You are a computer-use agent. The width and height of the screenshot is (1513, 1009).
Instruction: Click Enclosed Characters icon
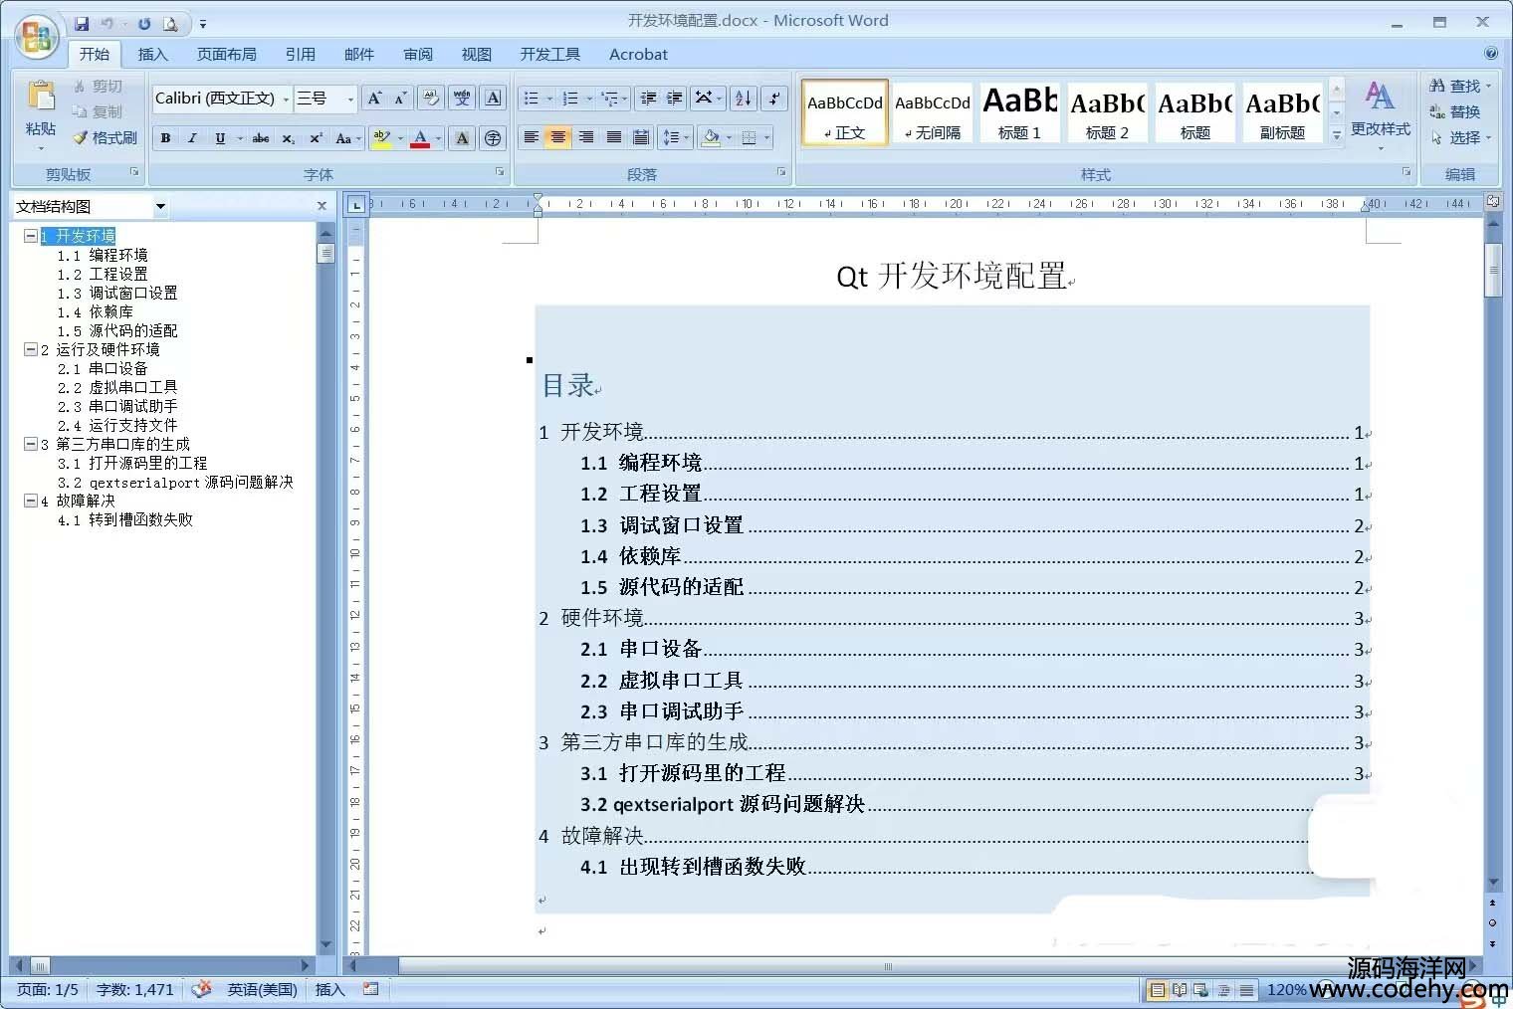[493, 138]
